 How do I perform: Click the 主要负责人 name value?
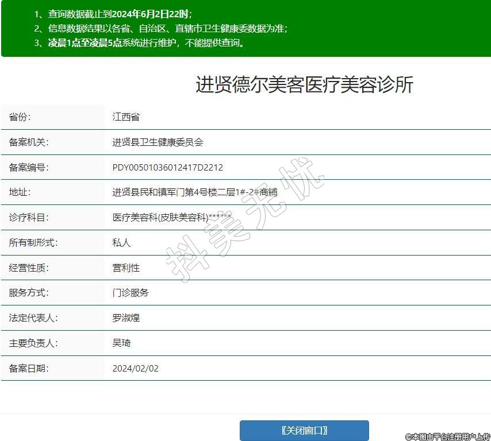(x=121, y=343)
